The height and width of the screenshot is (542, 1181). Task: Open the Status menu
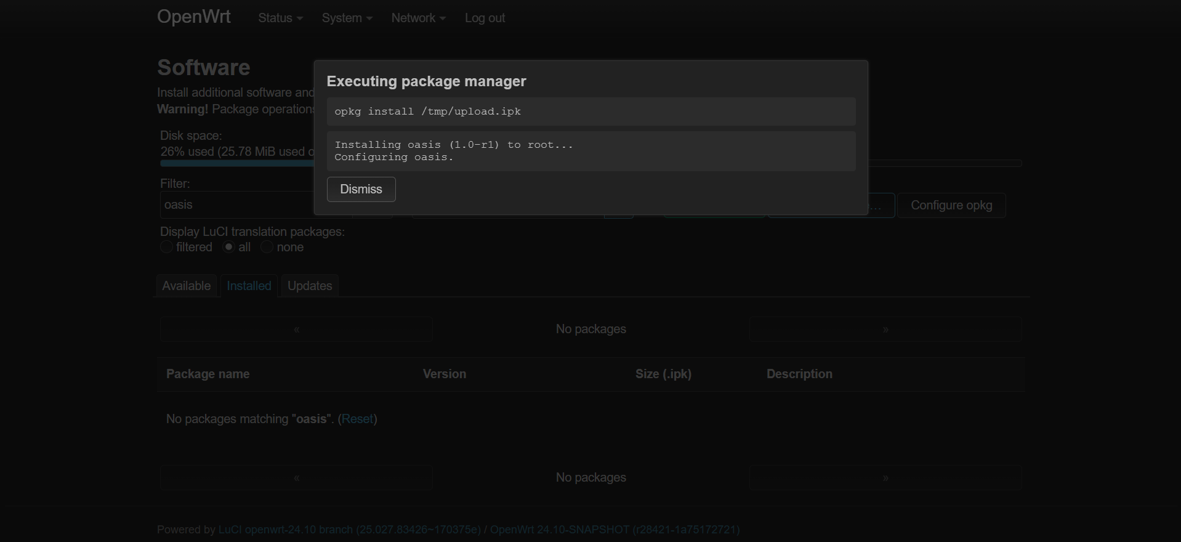[x=280, y=18]
